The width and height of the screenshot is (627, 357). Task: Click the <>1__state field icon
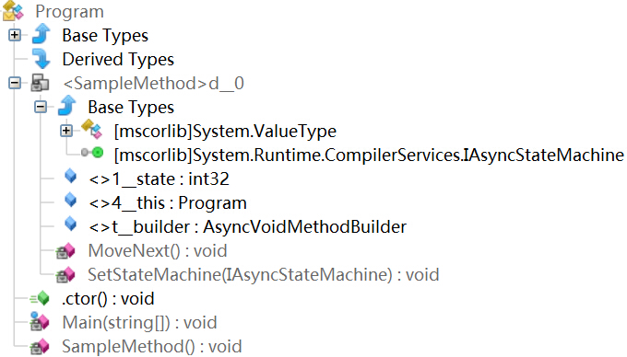click(x=71, y=176)
